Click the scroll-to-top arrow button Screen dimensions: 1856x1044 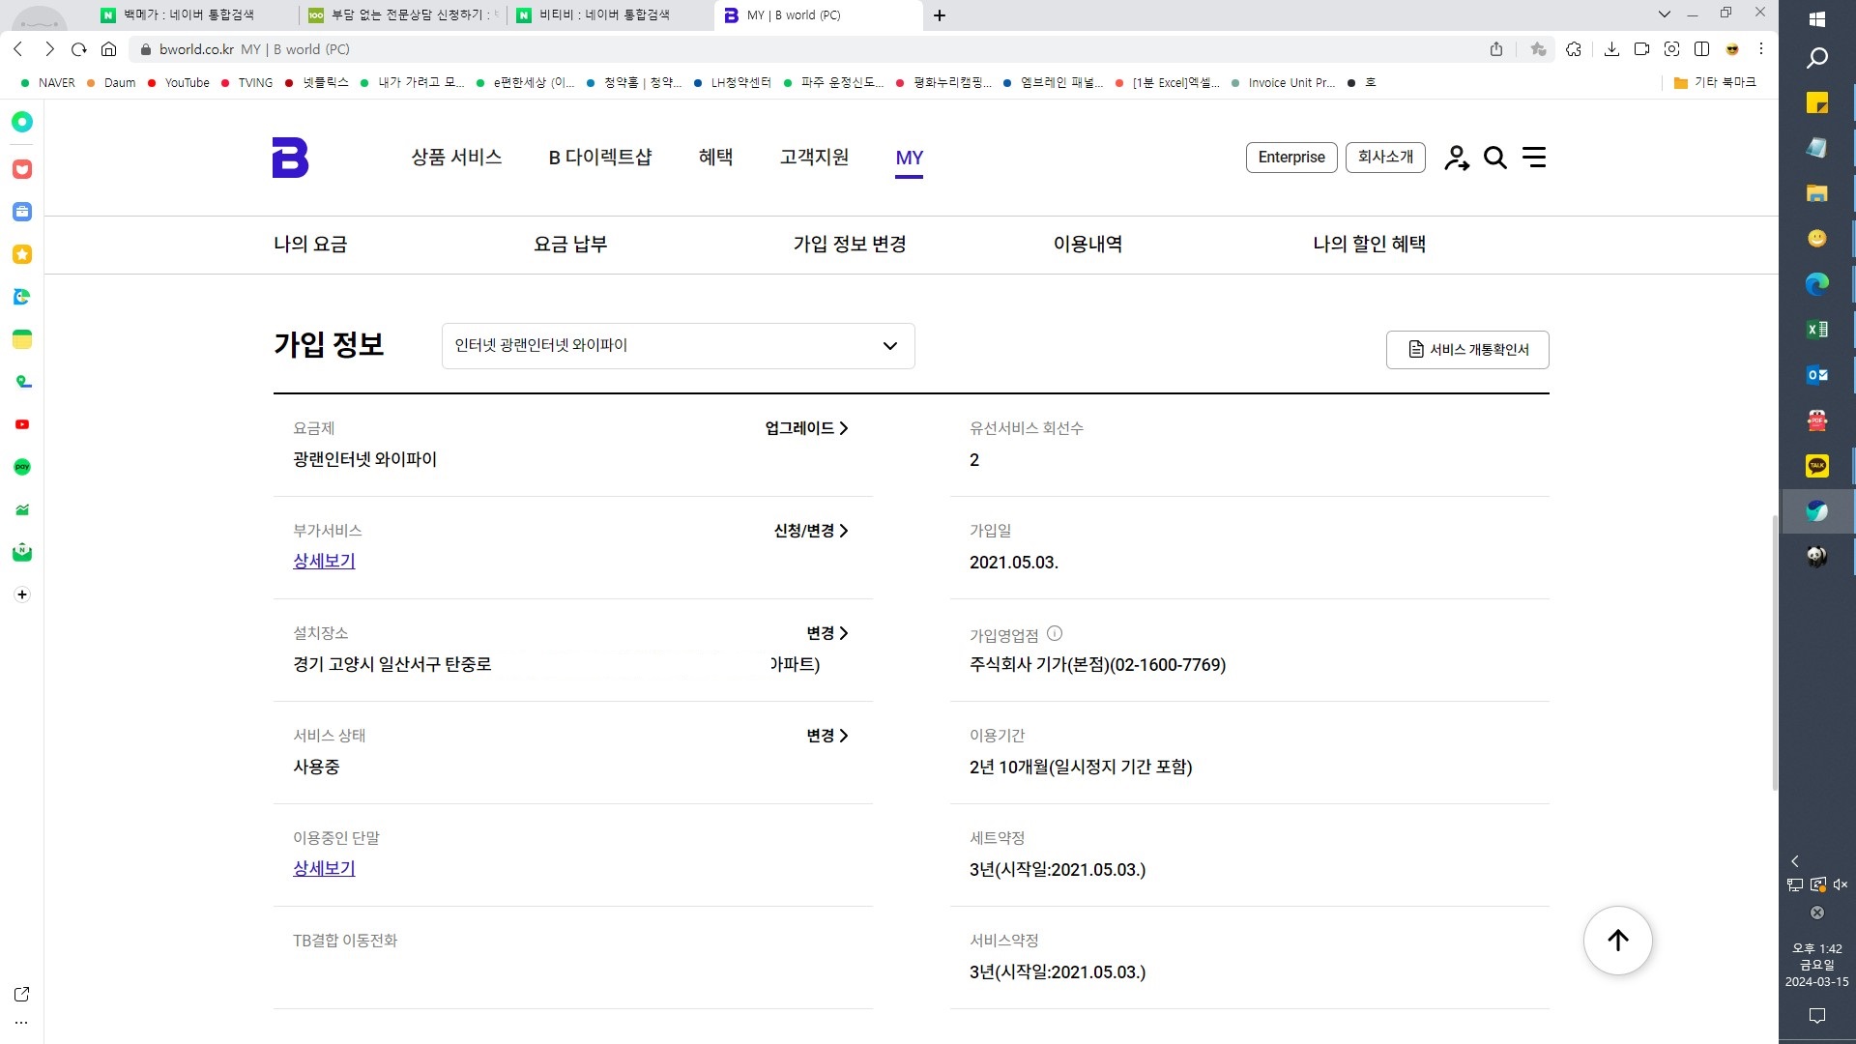click(1617, 941)
